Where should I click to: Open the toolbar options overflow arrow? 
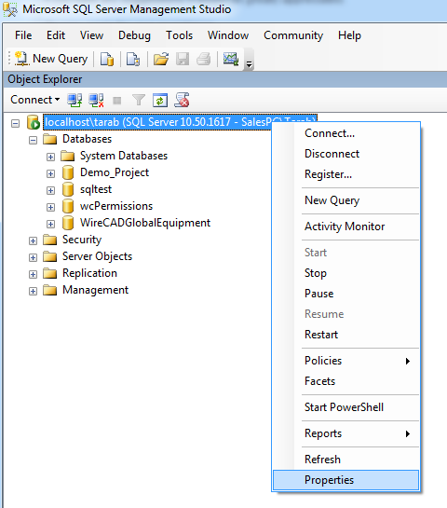coord(249,64)
